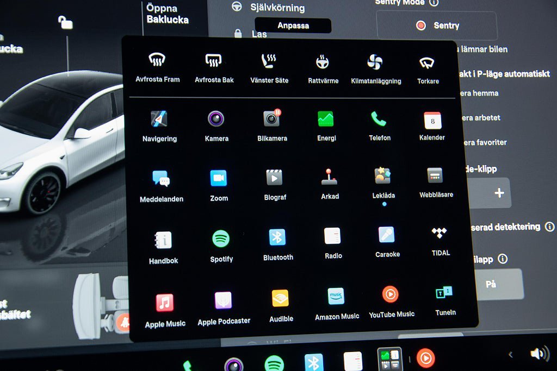This screenshot has height=371, width=557.
Task: Open the Handbok manual app
Action: (x=163, y=248)
